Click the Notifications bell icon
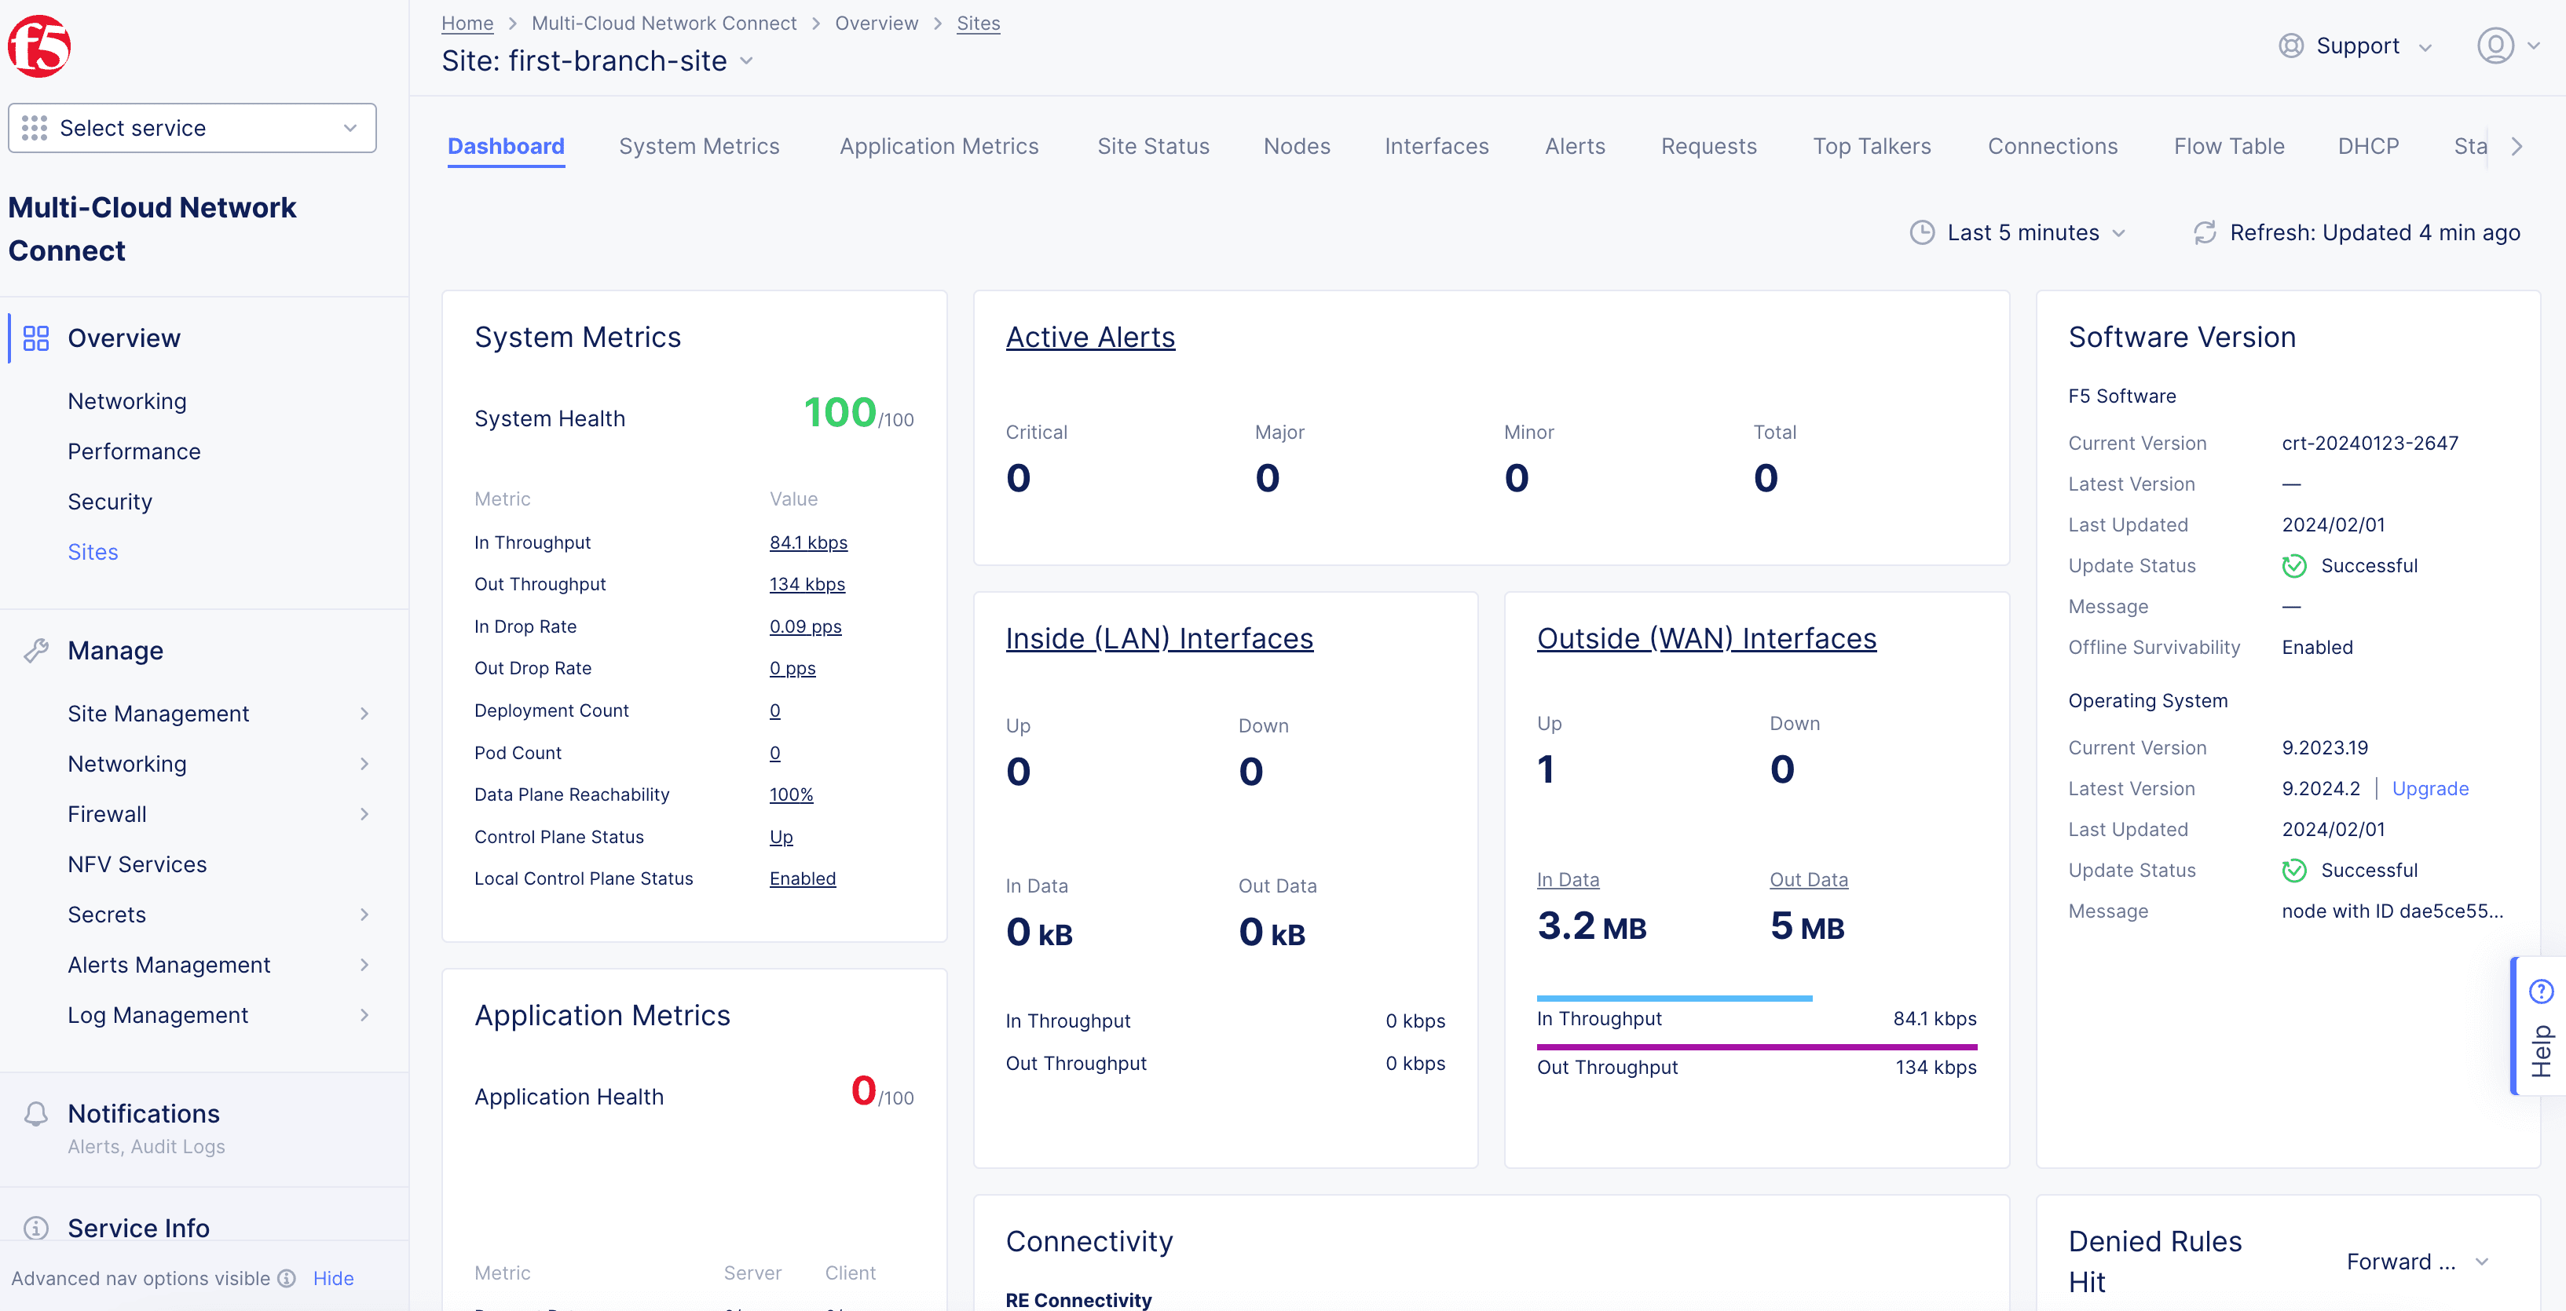 tap(37, 1112)
